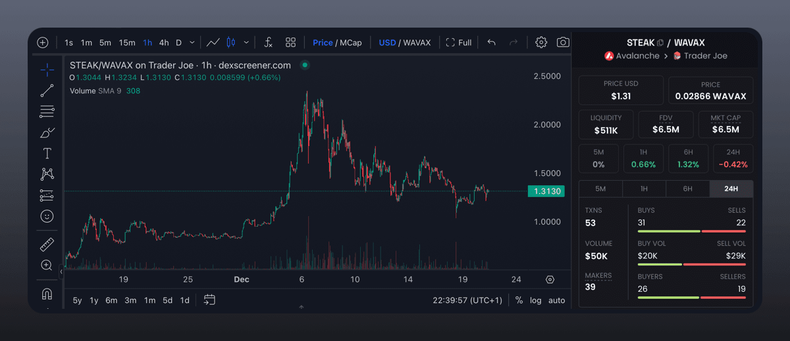Image resolution: width=790 pixels, height=341 pixels.
Task: Redo the chart action
Action: click(x=513, y=43)
